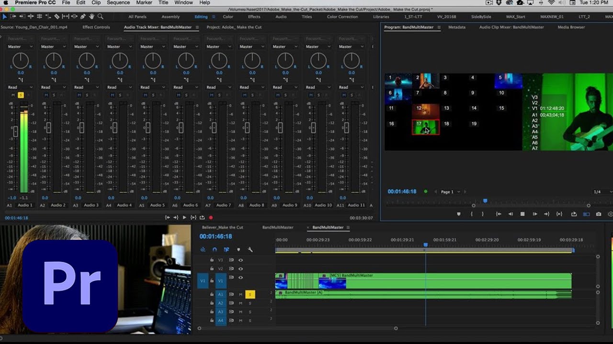Open playback resolution 1/4 dropdown
This screenshot has height=344, width=613.
(603, 192)
